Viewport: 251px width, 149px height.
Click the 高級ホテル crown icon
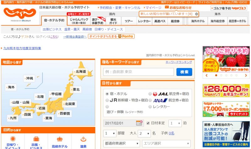60,139
